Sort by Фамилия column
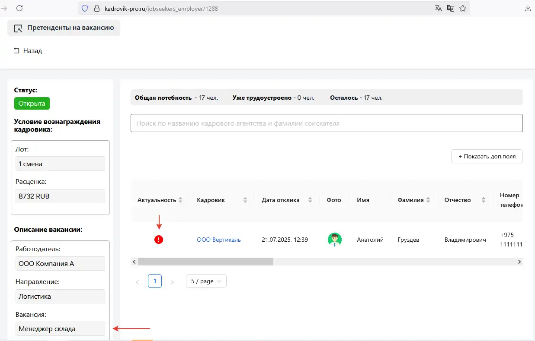535x341 pixels. pyautogui.click(x=428, y=200)
